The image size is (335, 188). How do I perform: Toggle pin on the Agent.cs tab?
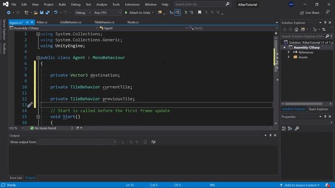tap(27, 22)
